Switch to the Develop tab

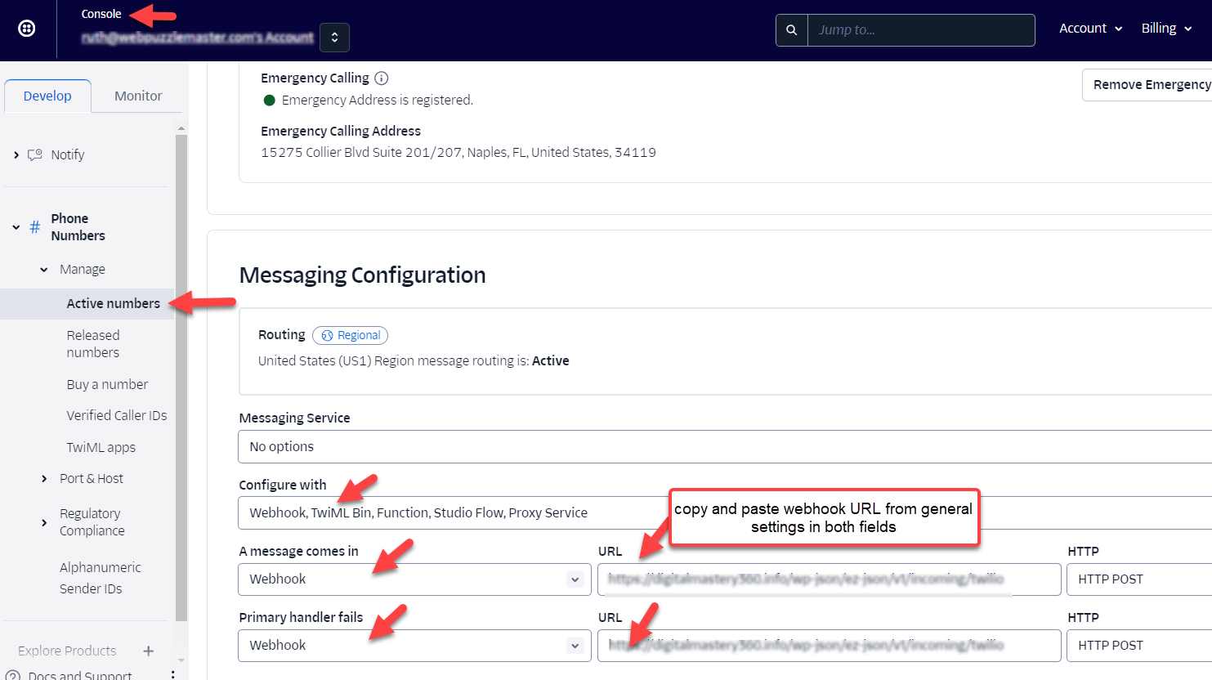[x=47, y=96]
